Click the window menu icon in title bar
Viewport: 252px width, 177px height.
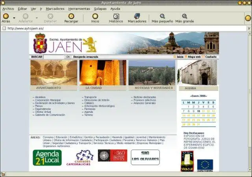pos(3,3)
